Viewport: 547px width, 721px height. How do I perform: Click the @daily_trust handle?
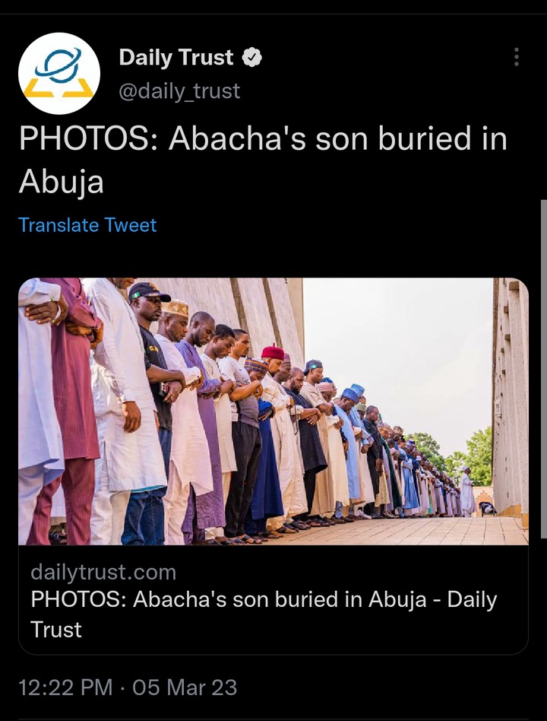click(x=179, y=91)
